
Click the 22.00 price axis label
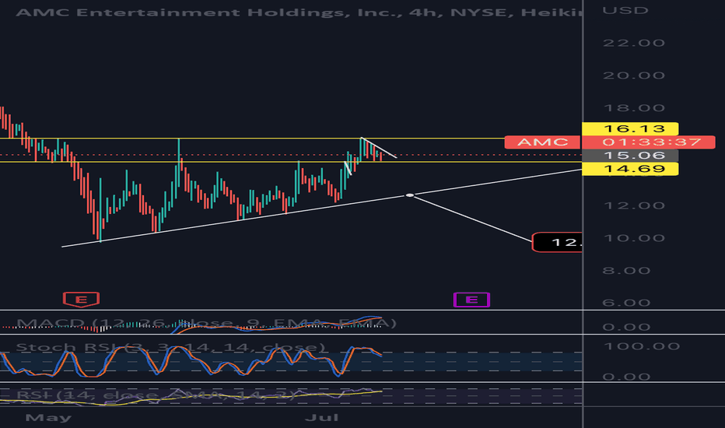point(634,43)
